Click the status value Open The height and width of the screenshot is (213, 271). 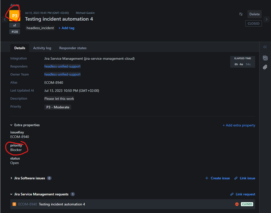click(x=15, y=163)
